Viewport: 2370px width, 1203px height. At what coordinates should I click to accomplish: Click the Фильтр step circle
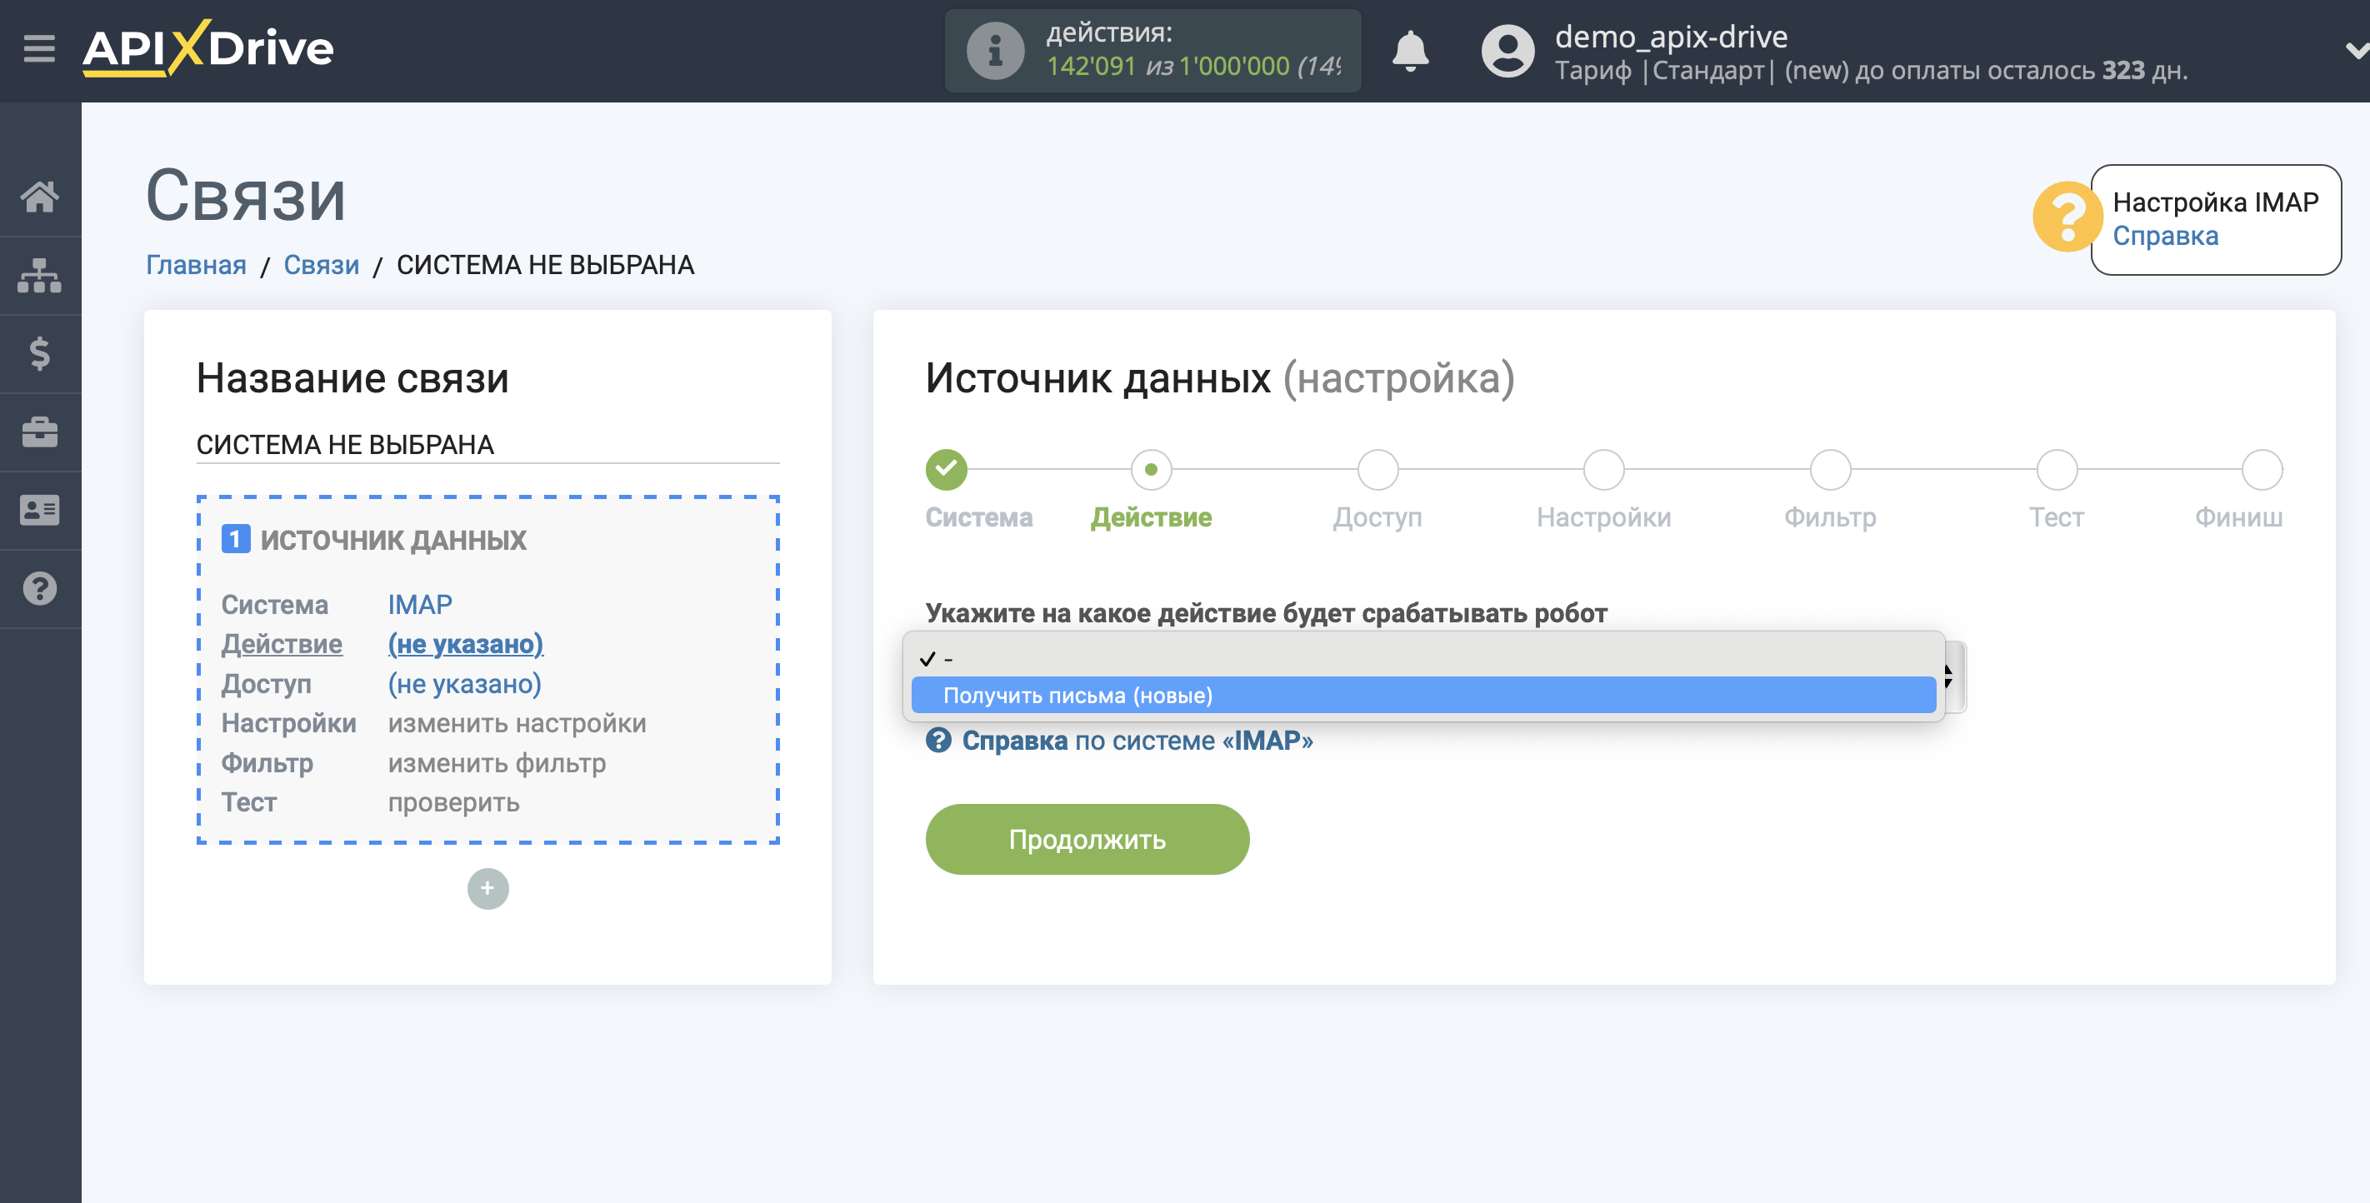(1829, 469)
